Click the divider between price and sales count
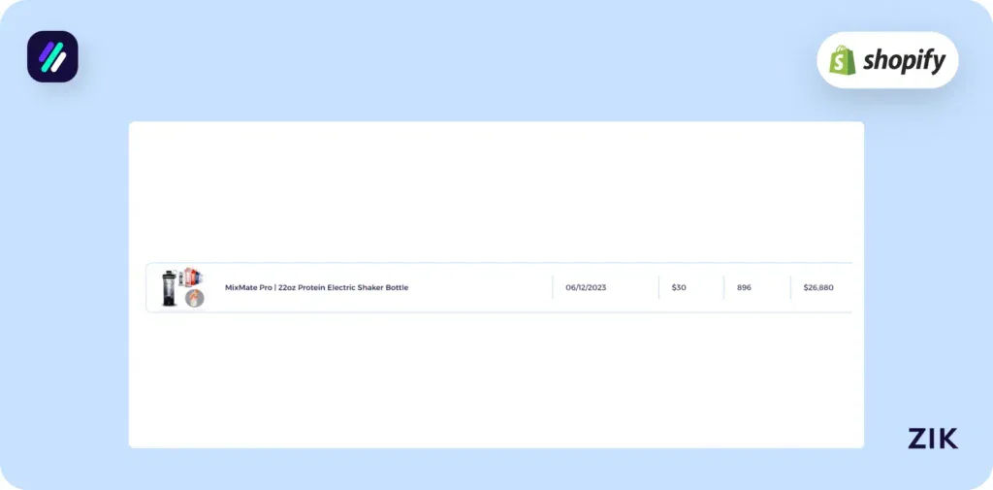This screenshot has height=490, width=993. (723, 288)
